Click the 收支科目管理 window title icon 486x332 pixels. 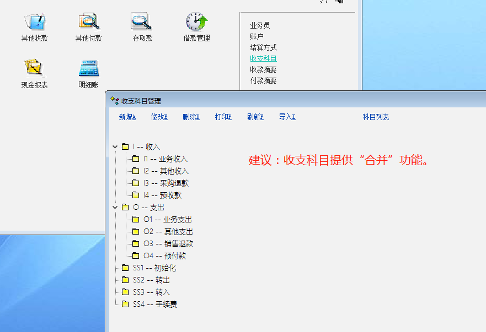(x=115, y=101)
